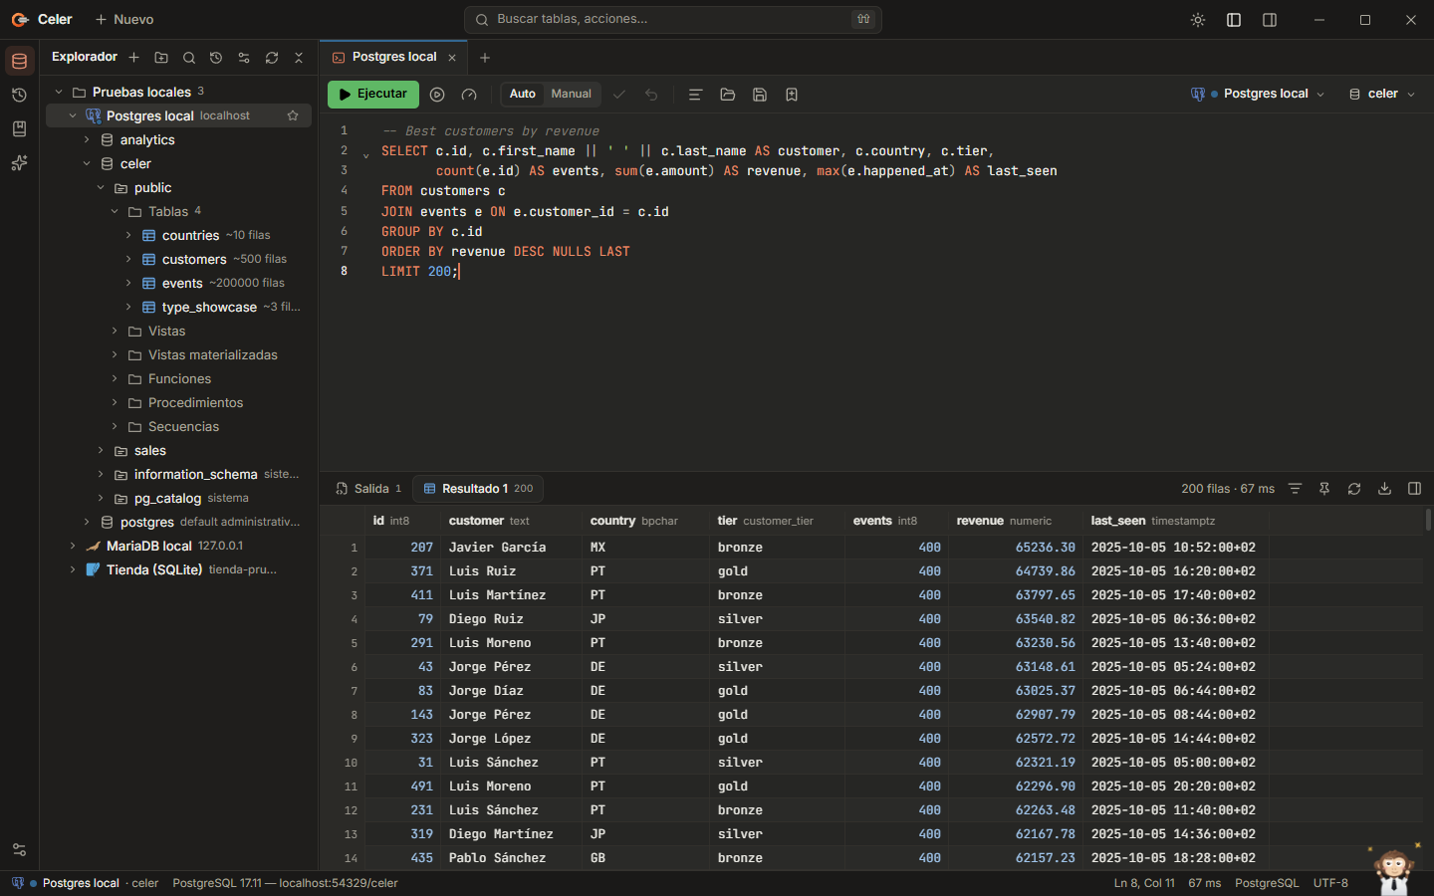The width and height of the screenshot is (1434, 896).
Task: Expand the Vistas folder
Action: [x=115, y=331]
